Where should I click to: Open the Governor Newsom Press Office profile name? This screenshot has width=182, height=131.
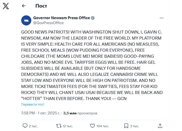click(62, 18)
